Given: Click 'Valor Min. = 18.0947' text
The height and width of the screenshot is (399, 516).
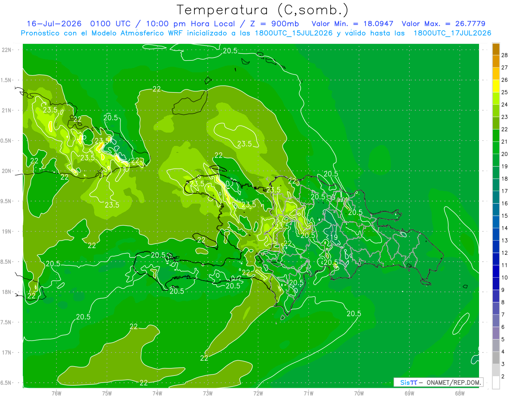Looking at the screenshot, I should coord(352,24).
